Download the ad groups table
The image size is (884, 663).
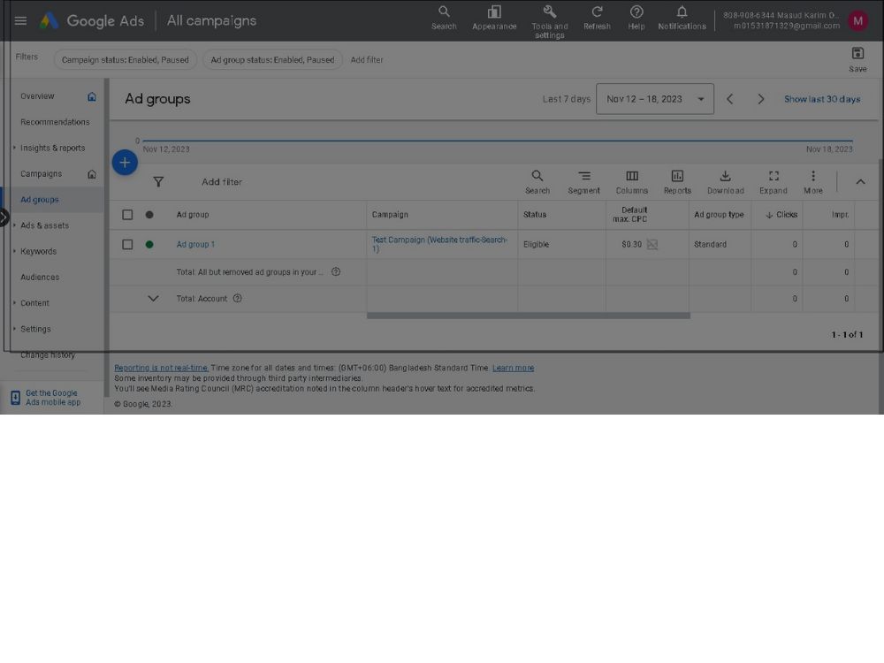point(726,182)
